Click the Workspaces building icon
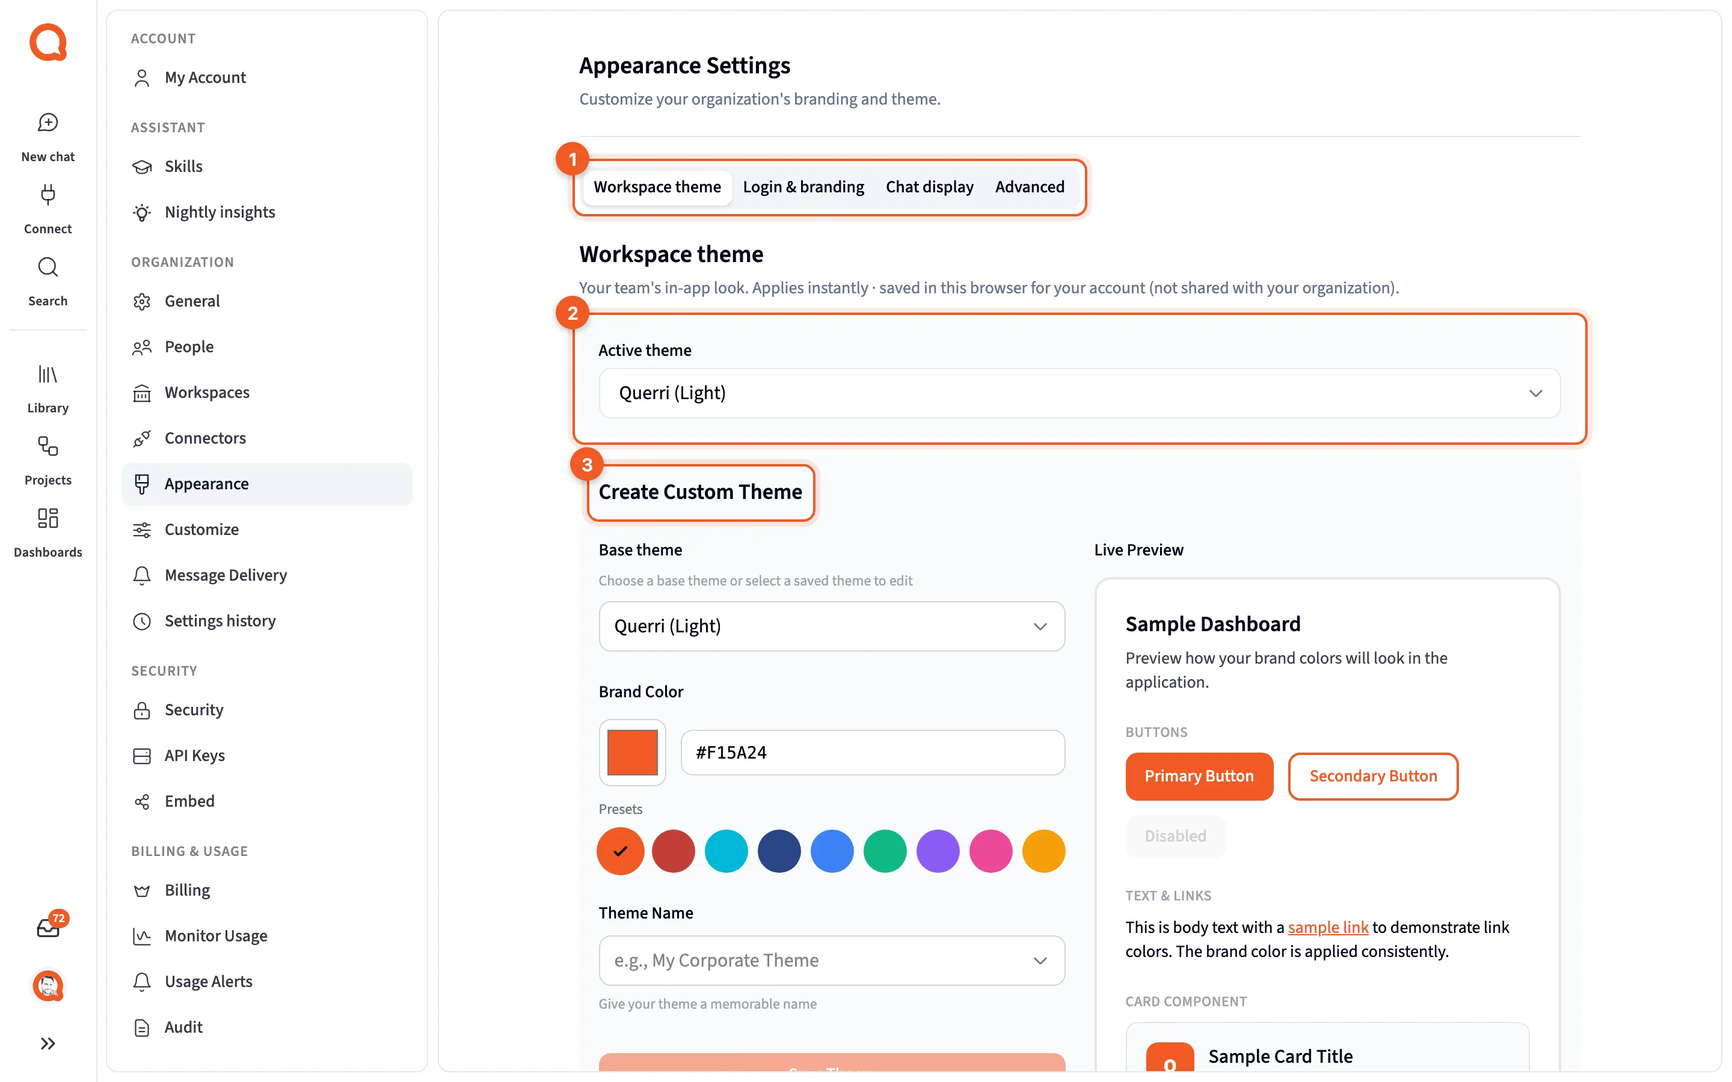Screen dimensions: 1732x1082 tap(142, 393)
